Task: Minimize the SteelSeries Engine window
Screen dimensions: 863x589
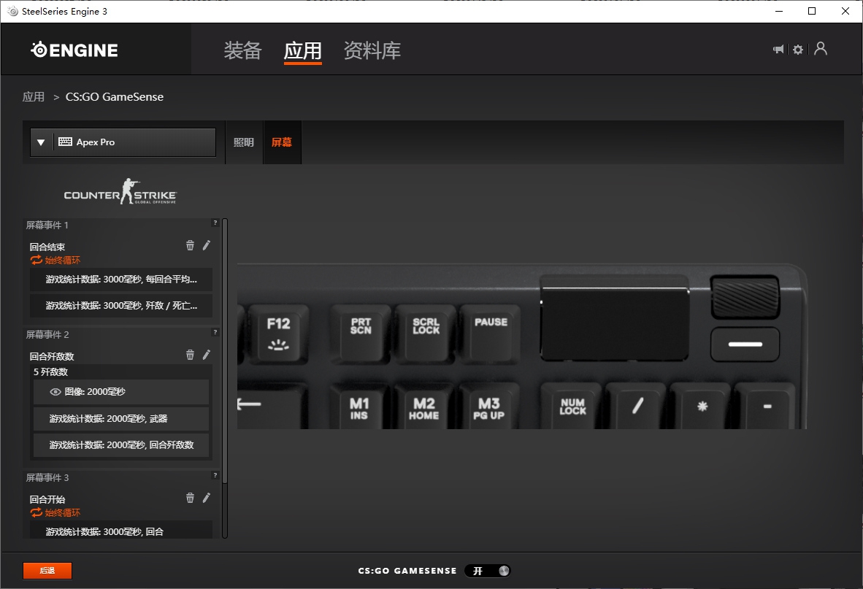Action: tap(779, 11)
